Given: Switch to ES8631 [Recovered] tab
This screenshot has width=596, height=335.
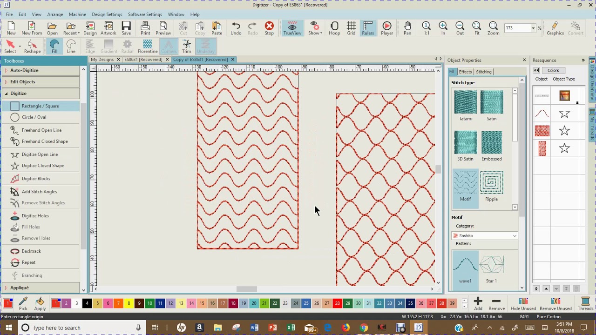Looking at the screenshot, I should (x=143, y=60).
